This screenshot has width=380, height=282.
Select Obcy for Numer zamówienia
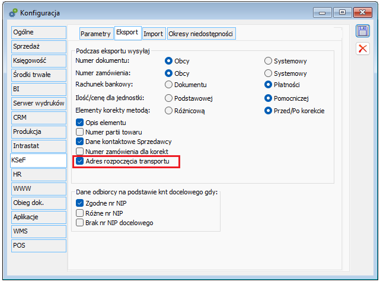168,73
